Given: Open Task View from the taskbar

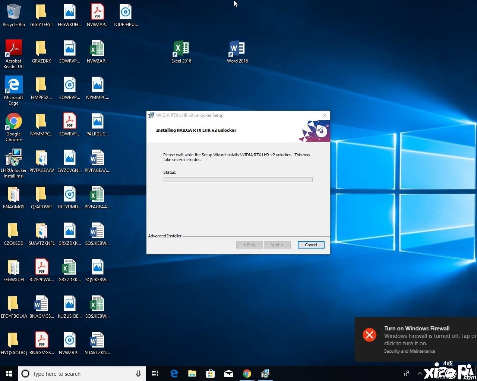Looking at the screenshot, I should click(x=155, y=374).
